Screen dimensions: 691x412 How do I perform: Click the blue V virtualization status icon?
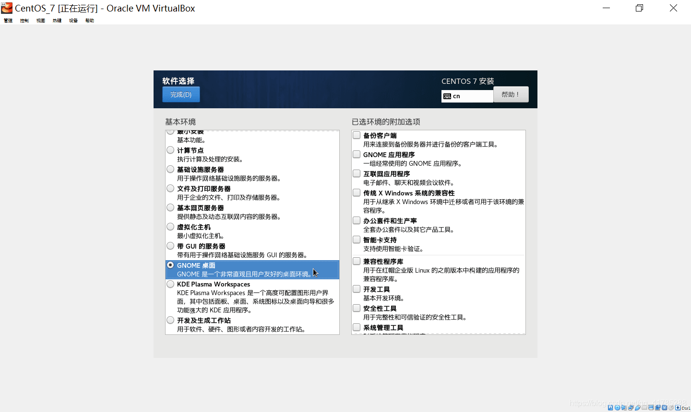tap(665, 408)
